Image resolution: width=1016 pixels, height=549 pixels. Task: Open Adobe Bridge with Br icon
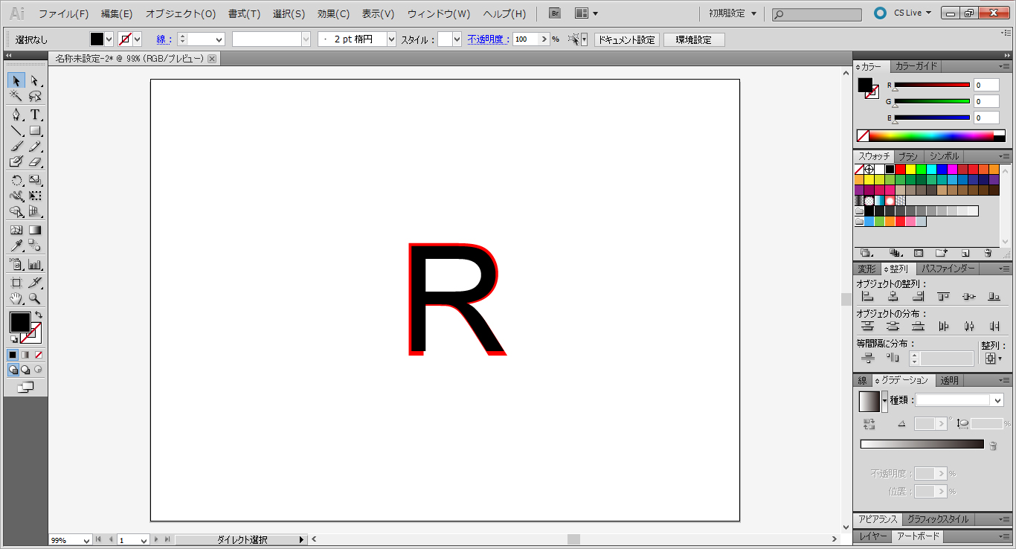(555, 13)
